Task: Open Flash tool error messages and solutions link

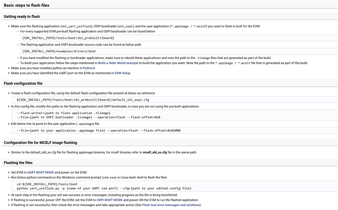Action: point(171,205)
